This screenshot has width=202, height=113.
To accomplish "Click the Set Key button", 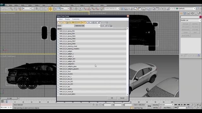I will (156, 108).
